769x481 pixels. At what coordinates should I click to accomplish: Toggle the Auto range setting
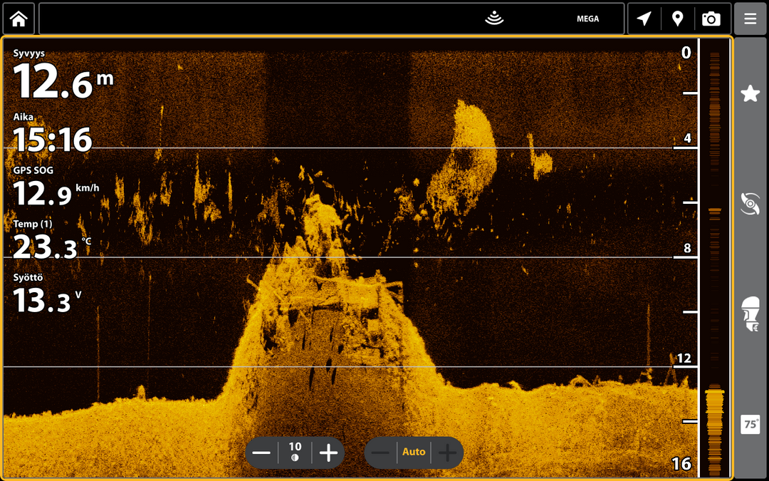[414, 452]
